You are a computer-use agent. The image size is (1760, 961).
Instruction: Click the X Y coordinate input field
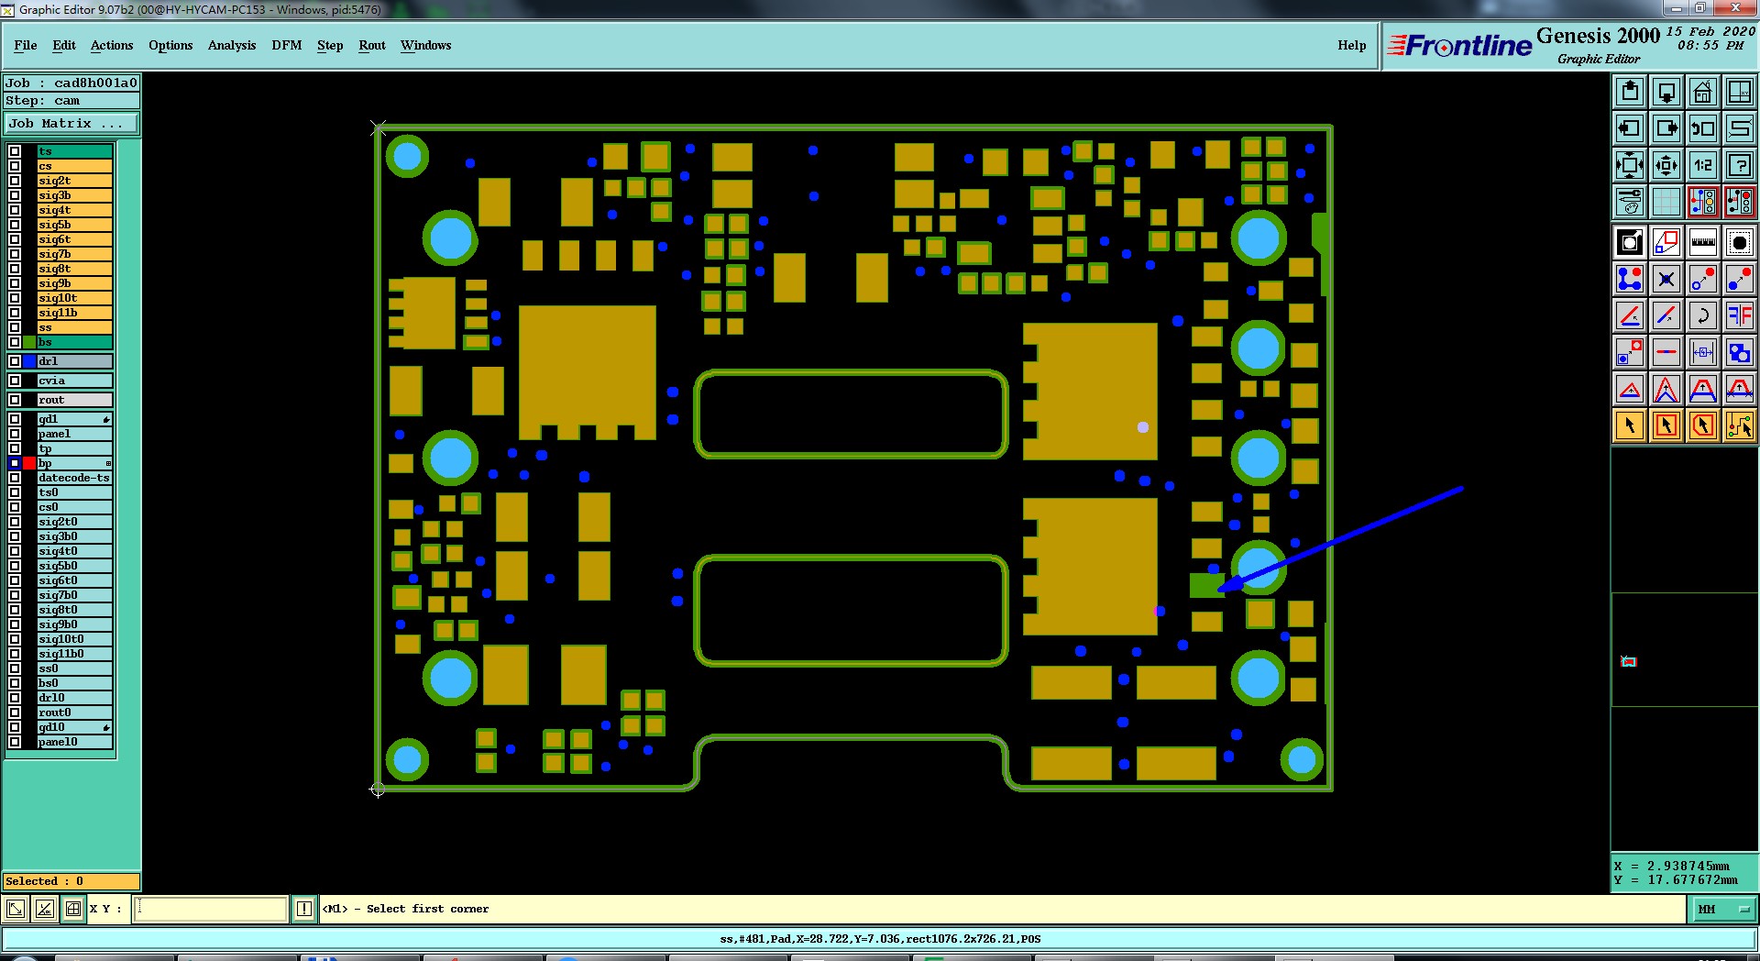[x=212, y=909]
